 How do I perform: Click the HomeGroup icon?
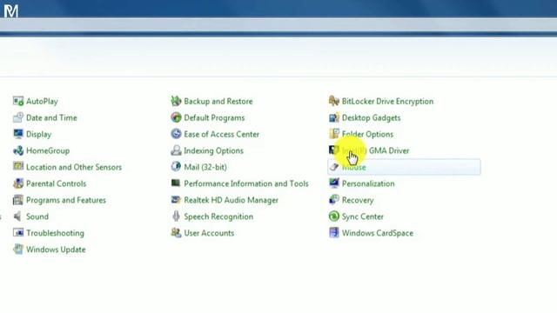tap(18, 150)
